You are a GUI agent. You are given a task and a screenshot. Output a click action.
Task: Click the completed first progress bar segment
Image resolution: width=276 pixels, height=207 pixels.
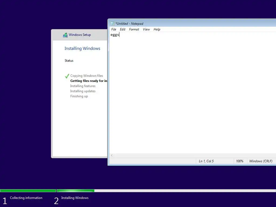pos(28,191)
